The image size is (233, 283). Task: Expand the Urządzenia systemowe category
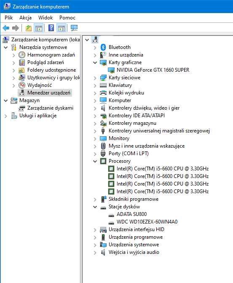(95, 245)
